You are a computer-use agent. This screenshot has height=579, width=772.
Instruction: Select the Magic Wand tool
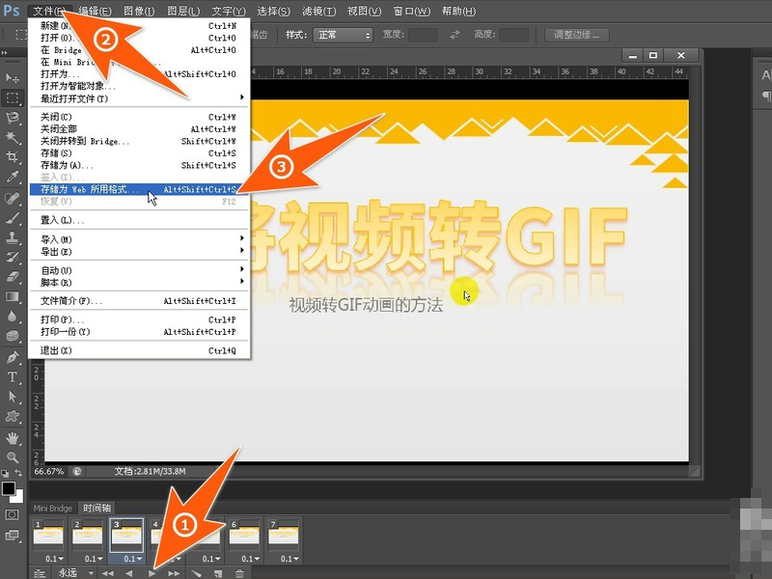pos(13,137)
